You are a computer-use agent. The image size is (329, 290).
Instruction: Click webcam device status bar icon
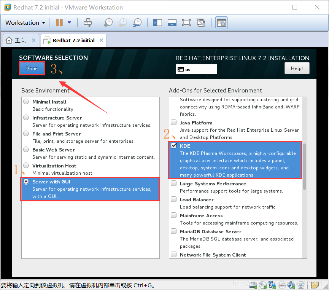pos(301,285)
